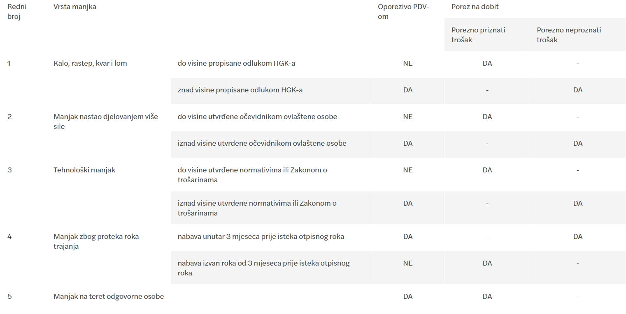Image resolution: width=626 pixels, height=314 pixels.
Task: Select "do visine utvrđene normativima" description cell
Action: click(x=252, y=175)
